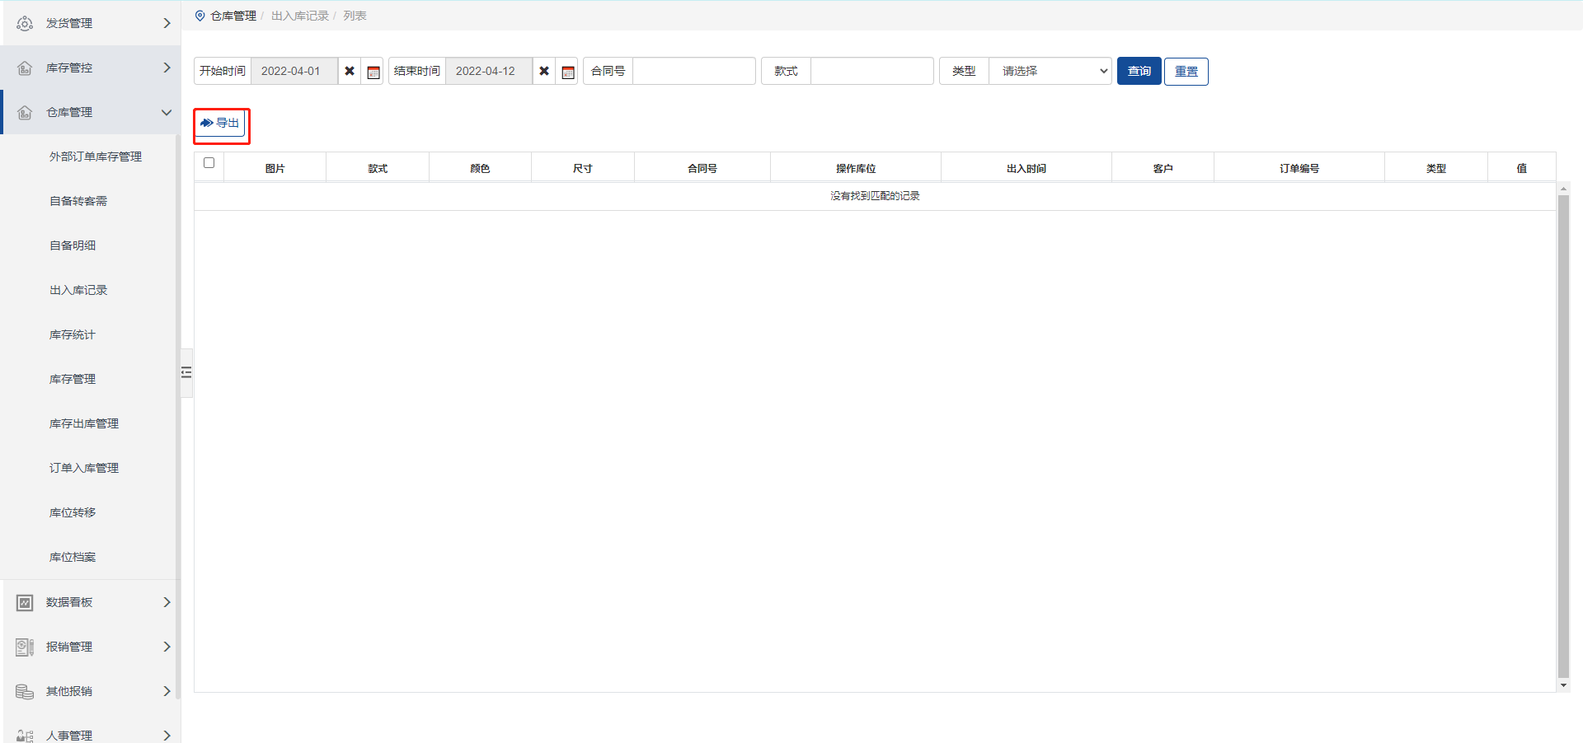Viewport: 1583px width, 743px height.
Task: Click the 查询 search button
Action: (1139, 71)
